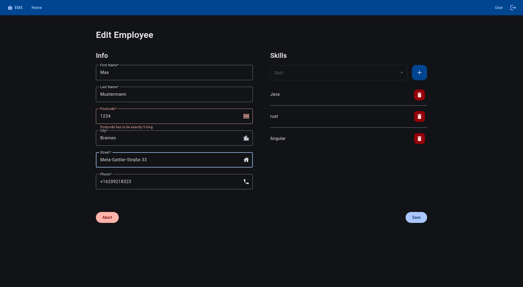Add skill with the plus button
This screenshot has height=287, width=523.
point(419,73)
